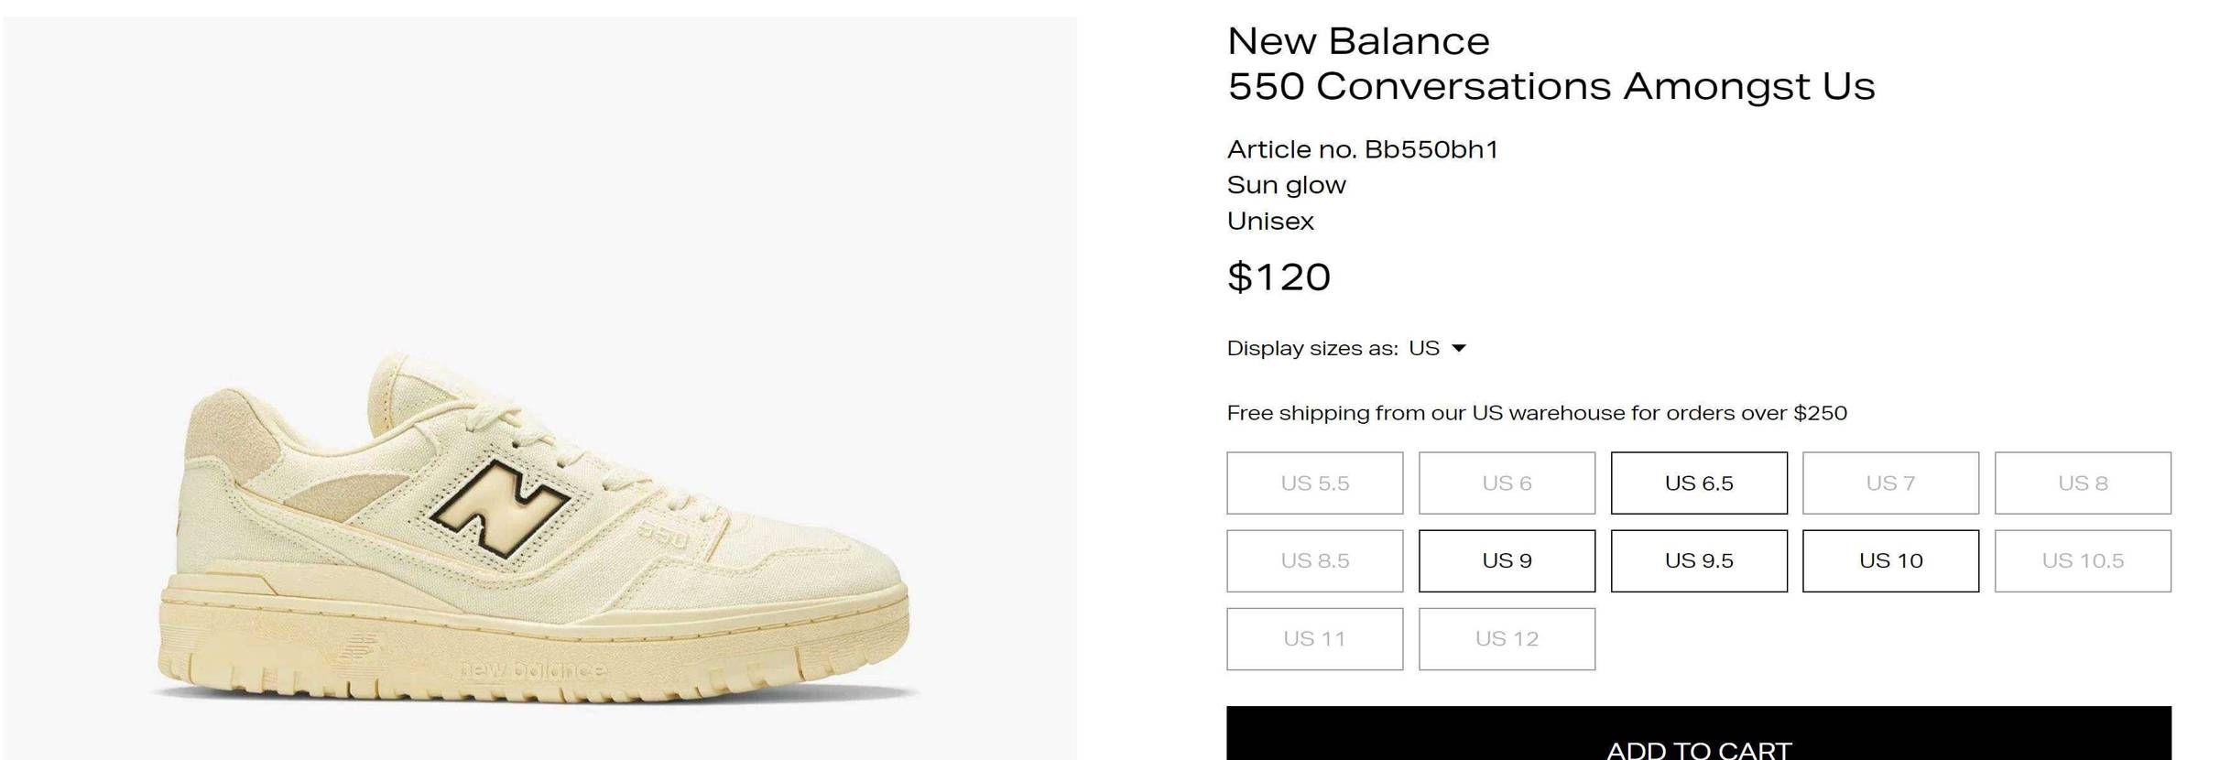Select the US 8.5 size box
This screenshot has height=760, width=2220.
1314,560
